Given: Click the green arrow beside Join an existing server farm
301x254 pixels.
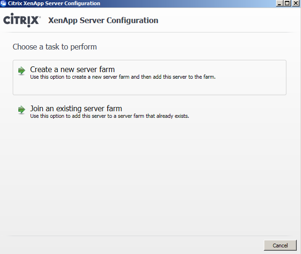Looking at the screenshot, I should pyautogui.click(x=22, y=110).
